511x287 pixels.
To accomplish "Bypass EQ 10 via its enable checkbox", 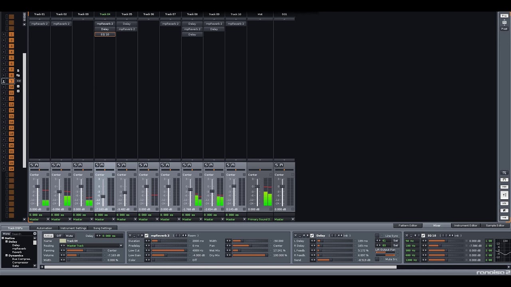I will point(424,236).
